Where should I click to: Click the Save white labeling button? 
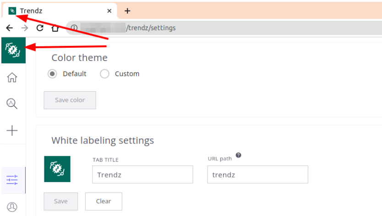(61, 201)
